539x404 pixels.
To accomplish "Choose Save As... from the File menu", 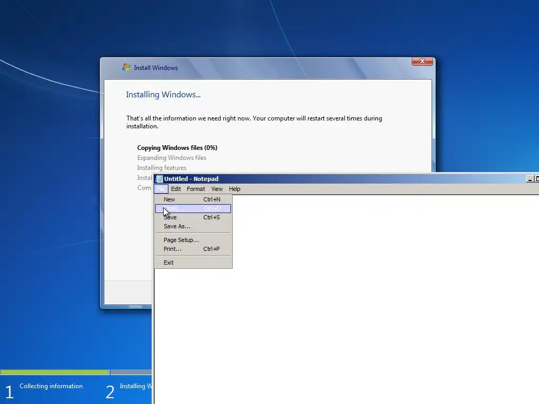I will coord(193,226).
